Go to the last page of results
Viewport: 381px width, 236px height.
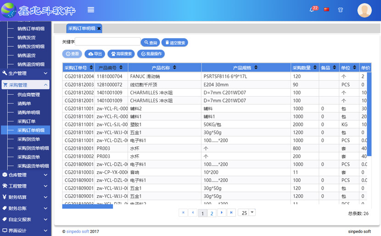coord(232,213)
